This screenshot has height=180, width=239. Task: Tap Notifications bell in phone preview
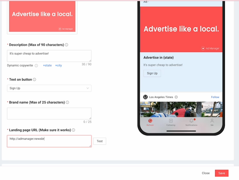(191, 121)
